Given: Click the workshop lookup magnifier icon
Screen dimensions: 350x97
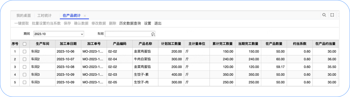Looking at the screenshot, I should click(x=153, y=34).
